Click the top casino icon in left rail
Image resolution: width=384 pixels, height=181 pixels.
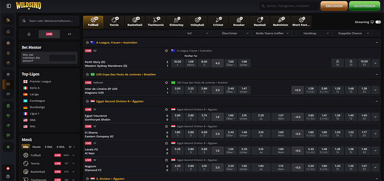pos(8,20)
